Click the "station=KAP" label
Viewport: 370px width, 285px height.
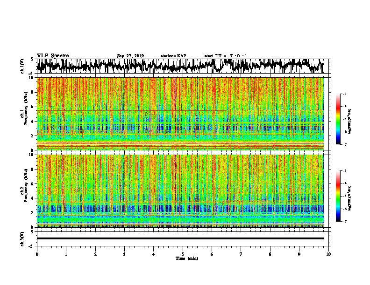point(173,56)
